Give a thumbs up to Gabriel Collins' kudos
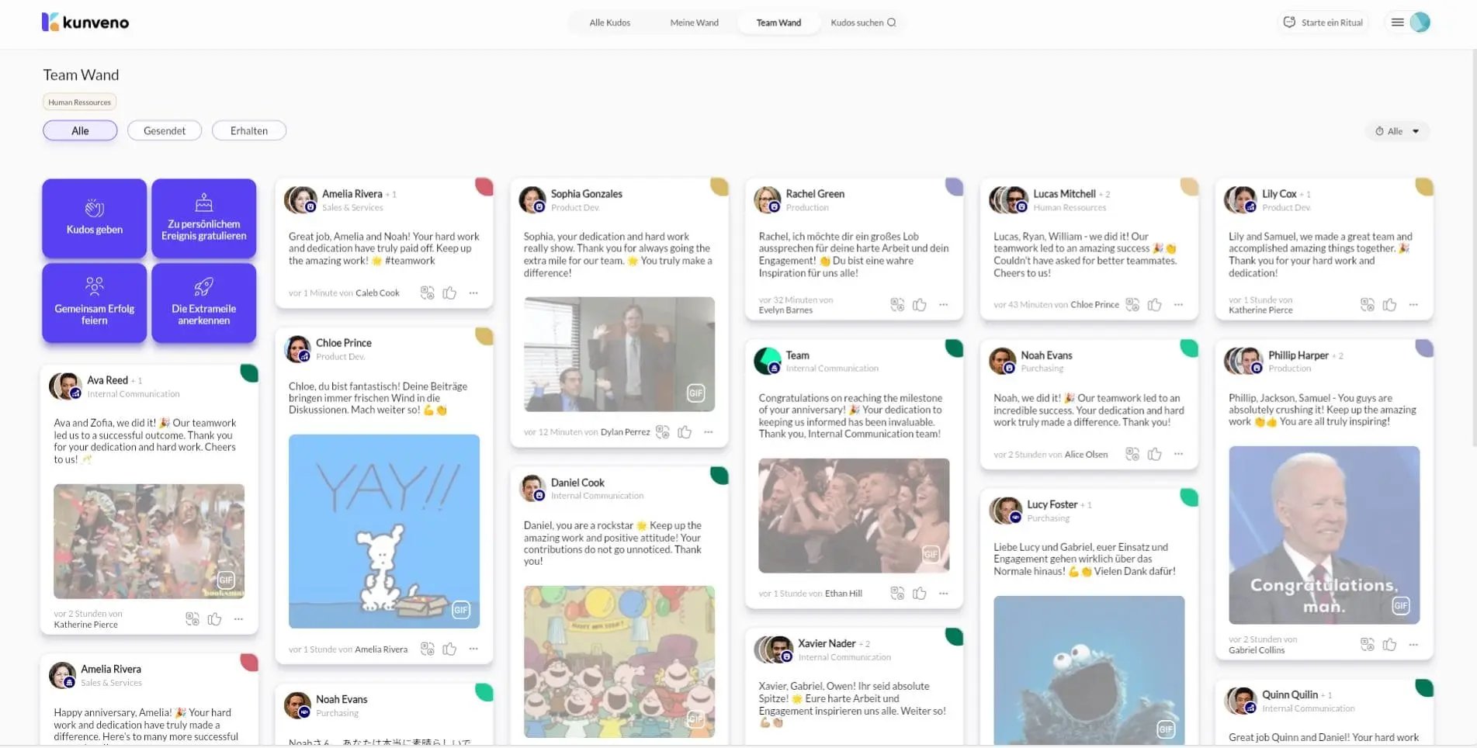The image size is (1477, 748). (x=1389, y=644)
